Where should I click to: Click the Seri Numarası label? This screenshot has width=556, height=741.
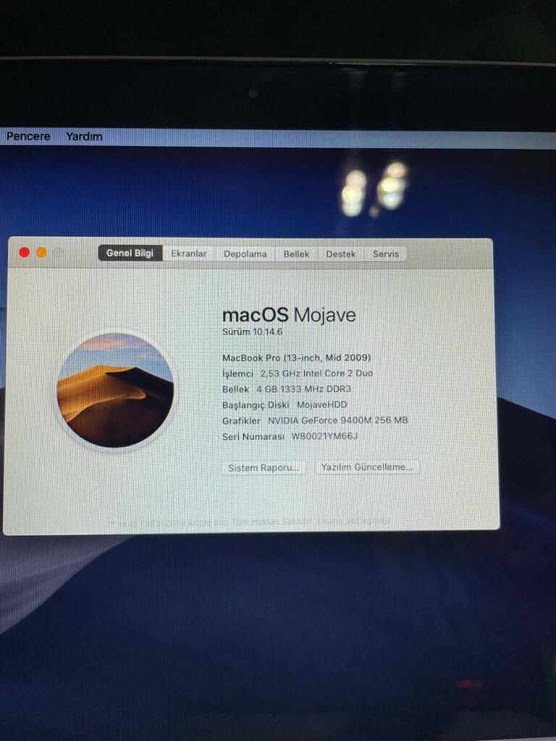pyautogui.click(x=253, y=436)
